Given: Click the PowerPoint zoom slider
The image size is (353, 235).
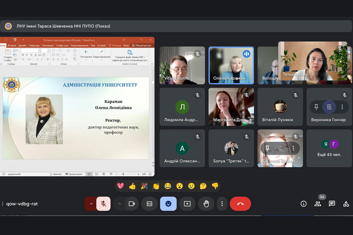Looking at the screenshot, I should [x=127, y=174].
